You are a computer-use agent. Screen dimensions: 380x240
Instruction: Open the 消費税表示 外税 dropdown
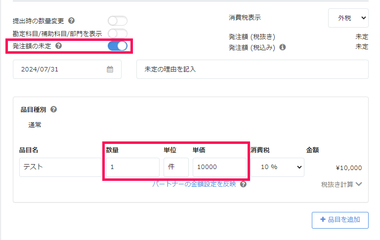(x=348, y=18)
